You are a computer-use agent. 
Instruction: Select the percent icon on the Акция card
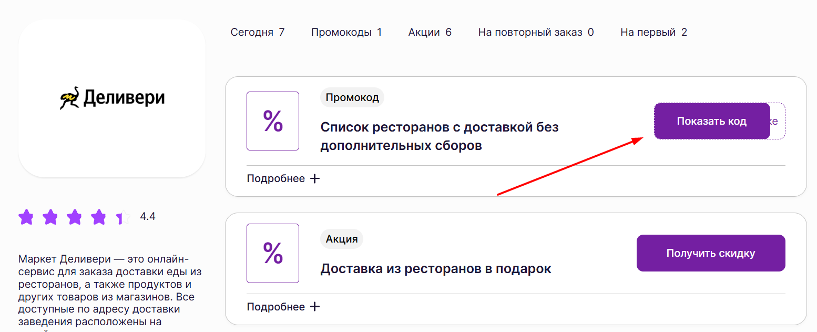pyautogui.click(x=273, y=253)
